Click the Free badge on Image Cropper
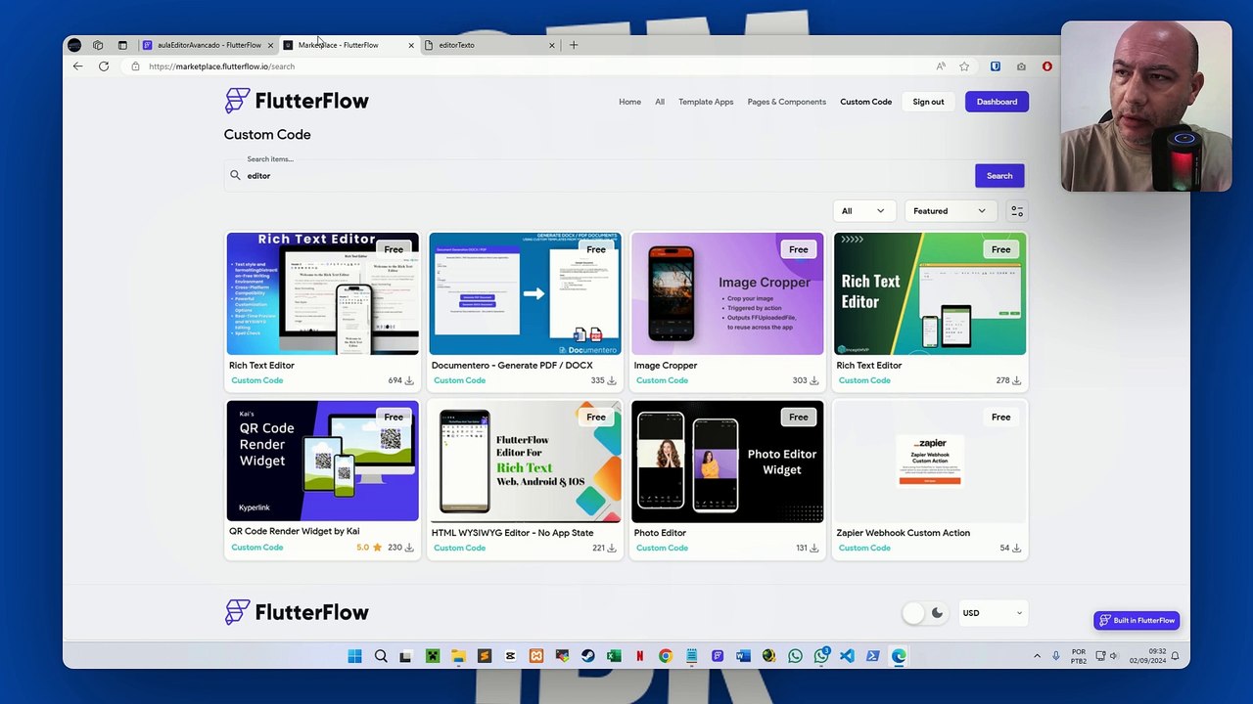The height and width of the screenshot is (704, 1253). [x=799, y=249]
